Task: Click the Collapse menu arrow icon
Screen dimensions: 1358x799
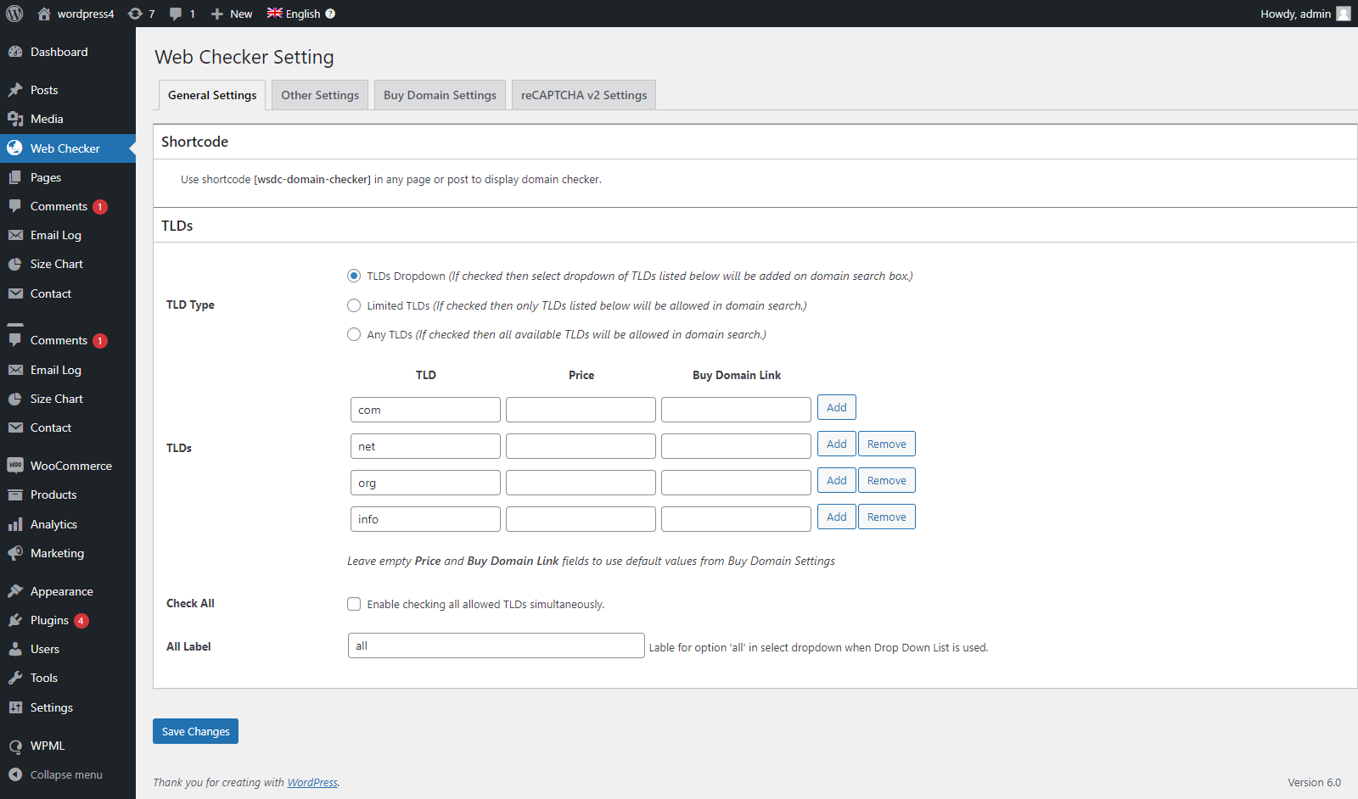Action: click(x=15, y=774)
